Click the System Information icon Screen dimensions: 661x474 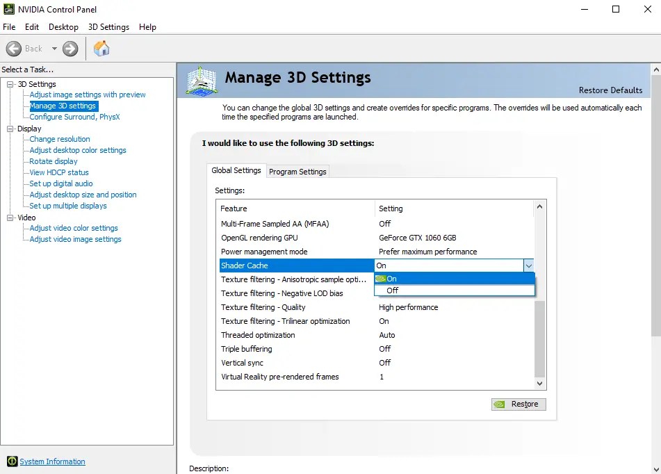[12, 461]
